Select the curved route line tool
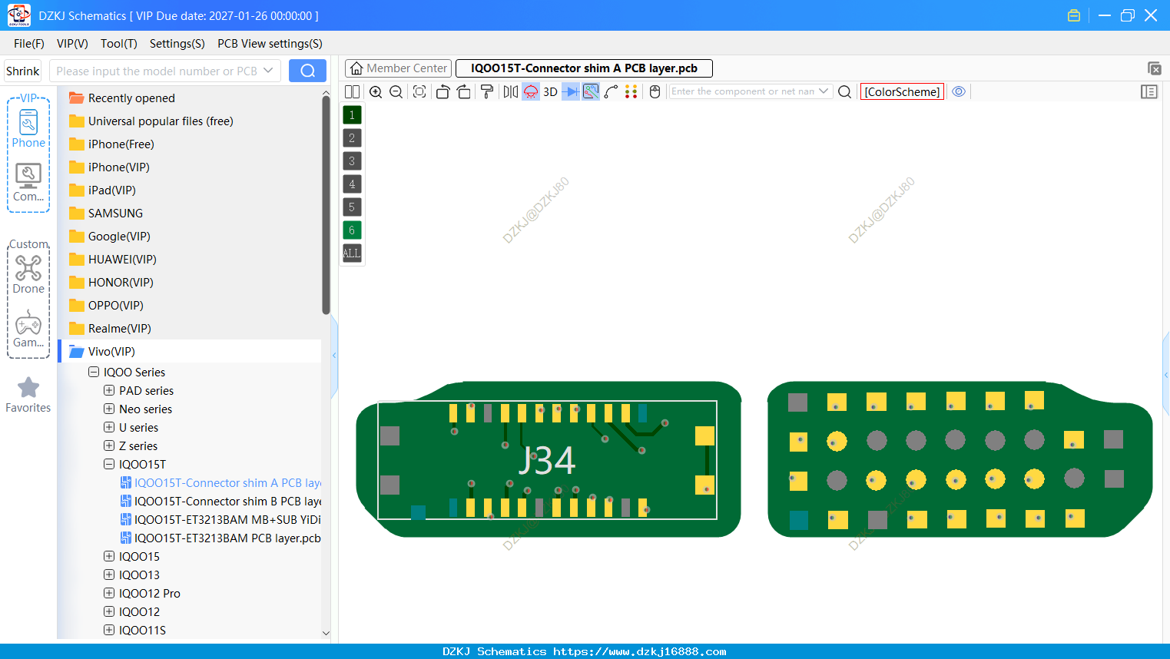The image size is (1170, 659). (x=612, y=91)
